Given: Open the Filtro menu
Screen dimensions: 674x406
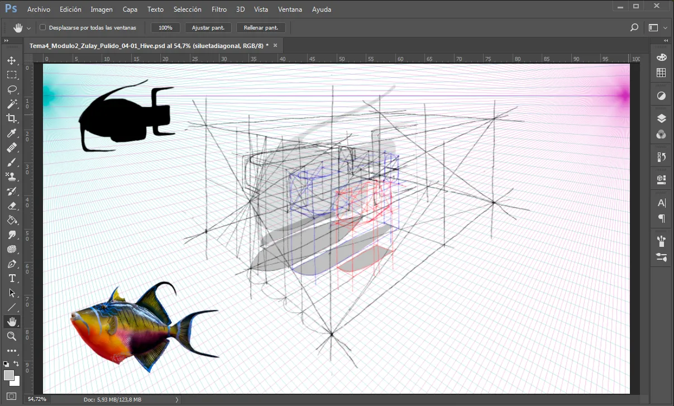Looking at the screenshot, I should point(219,9).
